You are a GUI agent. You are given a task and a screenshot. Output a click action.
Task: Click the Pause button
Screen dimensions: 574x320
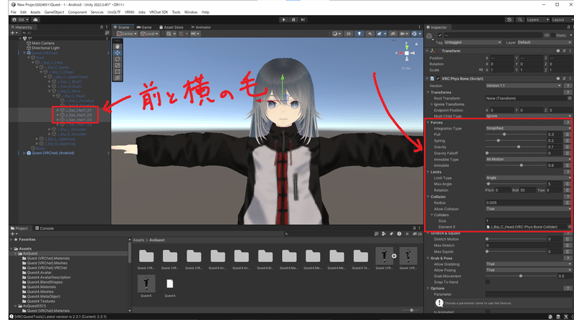pos(293,20)
